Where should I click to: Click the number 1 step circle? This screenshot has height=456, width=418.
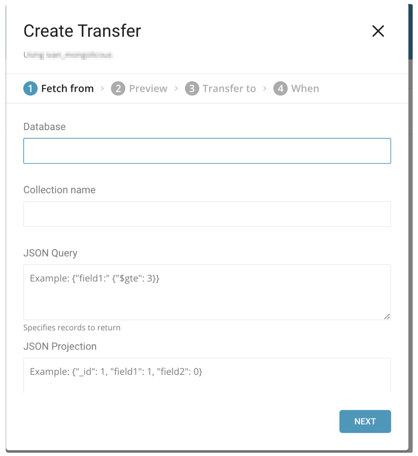point(30,89)
